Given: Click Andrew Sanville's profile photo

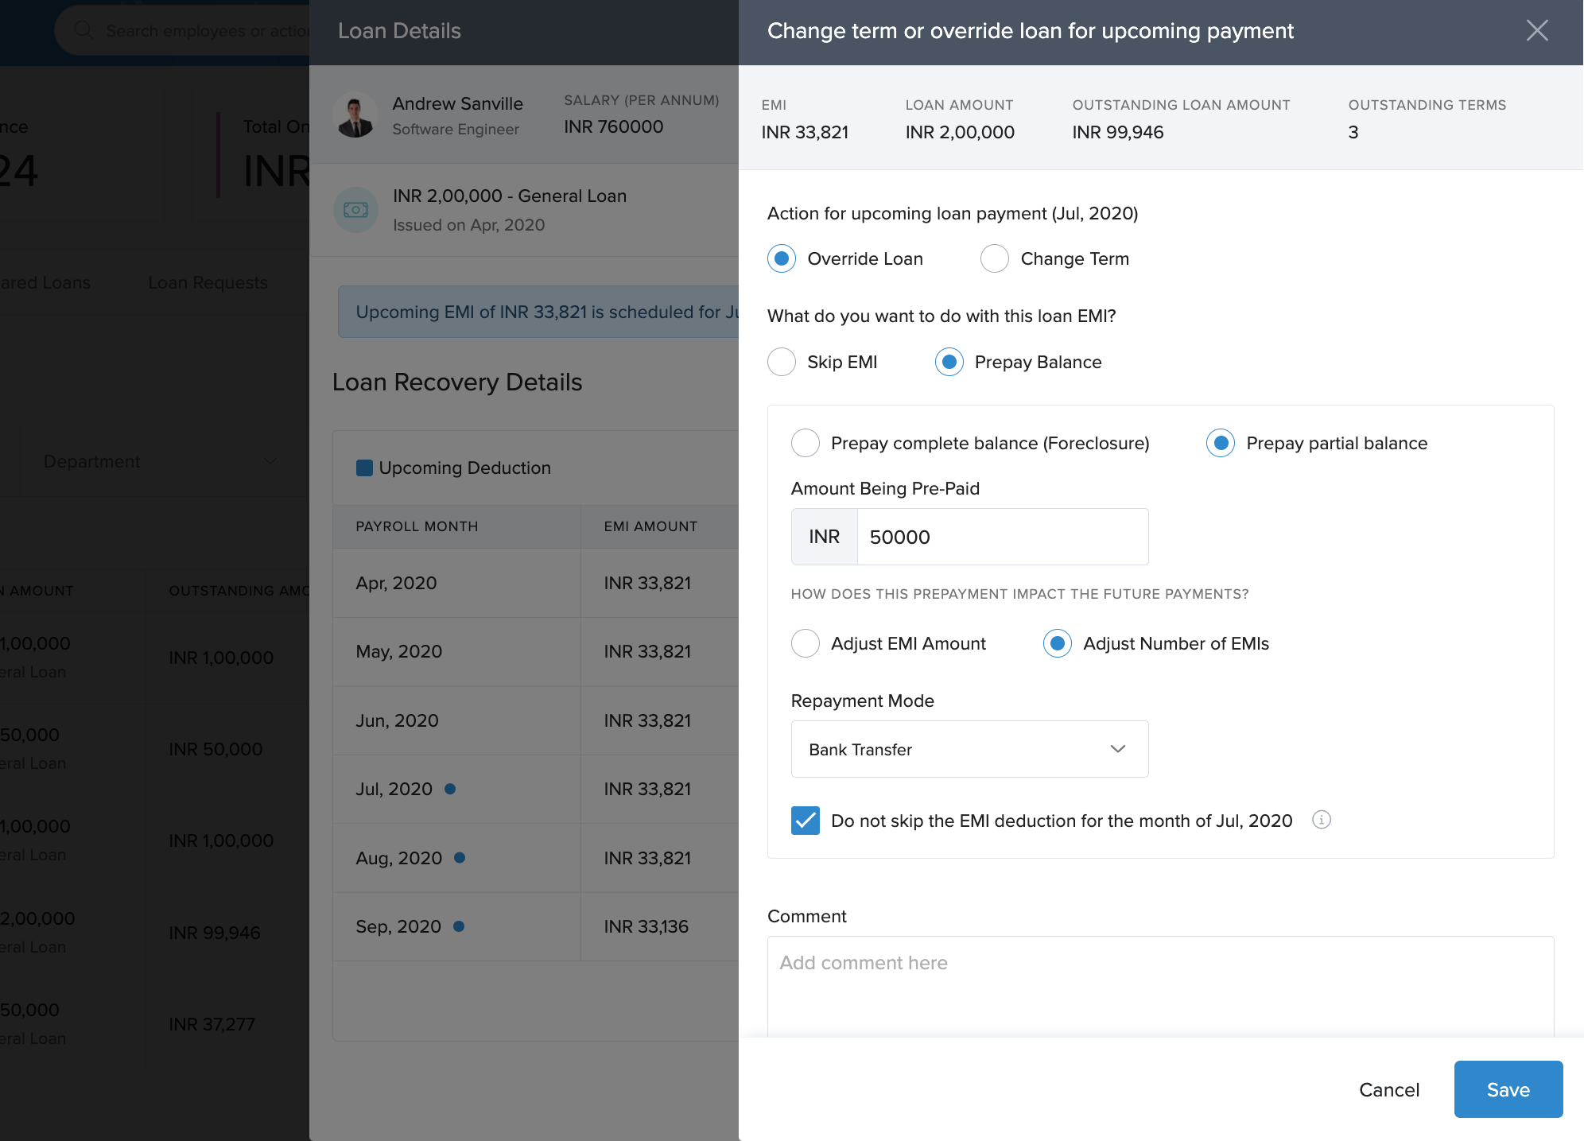Looking at the screenshot, I should (x=355, y=115).
